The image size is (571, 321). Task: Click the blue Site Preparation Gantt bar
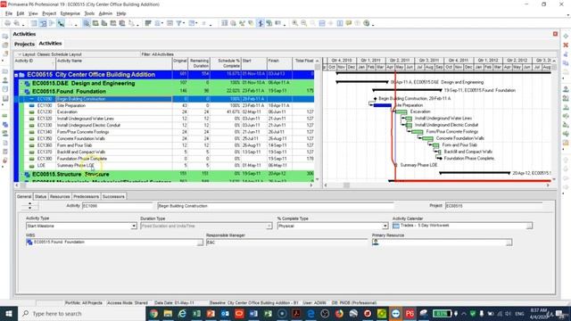coord(383,105)
